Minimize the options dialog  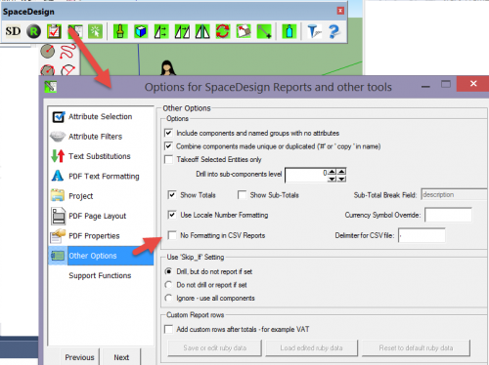(x=425, y=87)
